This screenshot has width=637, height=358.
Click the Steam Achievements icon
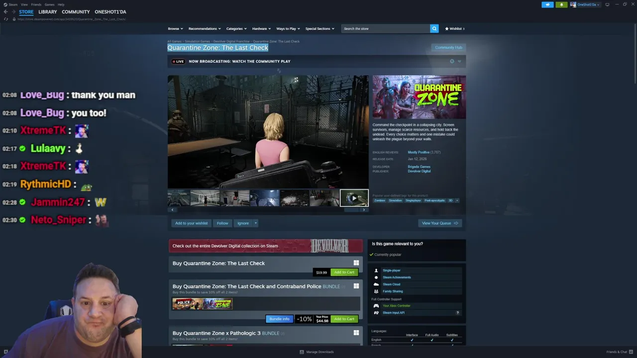click(x=376, y=277)
